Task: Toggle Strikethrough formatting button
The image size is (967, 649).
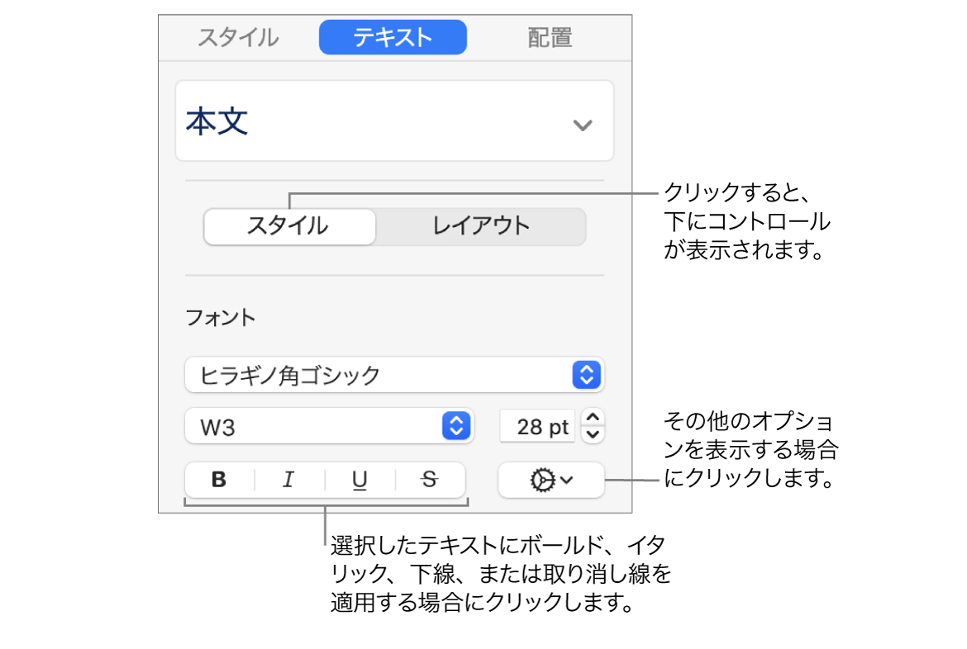Action: (x=430, y=480)
